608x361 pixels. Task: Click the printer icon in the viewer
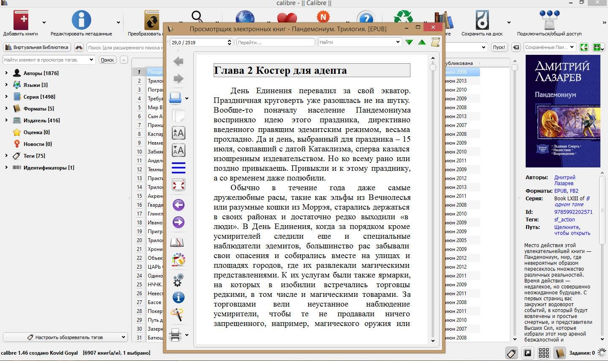(175, 335)
